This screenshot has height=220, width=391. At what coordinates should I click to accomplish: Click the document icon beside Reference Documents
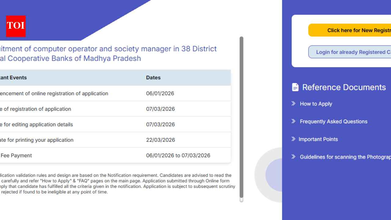[x=295, y=87]
